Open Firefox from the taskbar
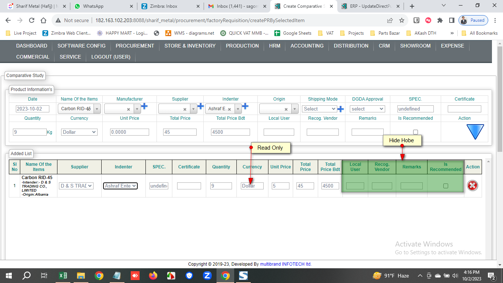This screenshot has width=503, height=283. pos(153,276)
